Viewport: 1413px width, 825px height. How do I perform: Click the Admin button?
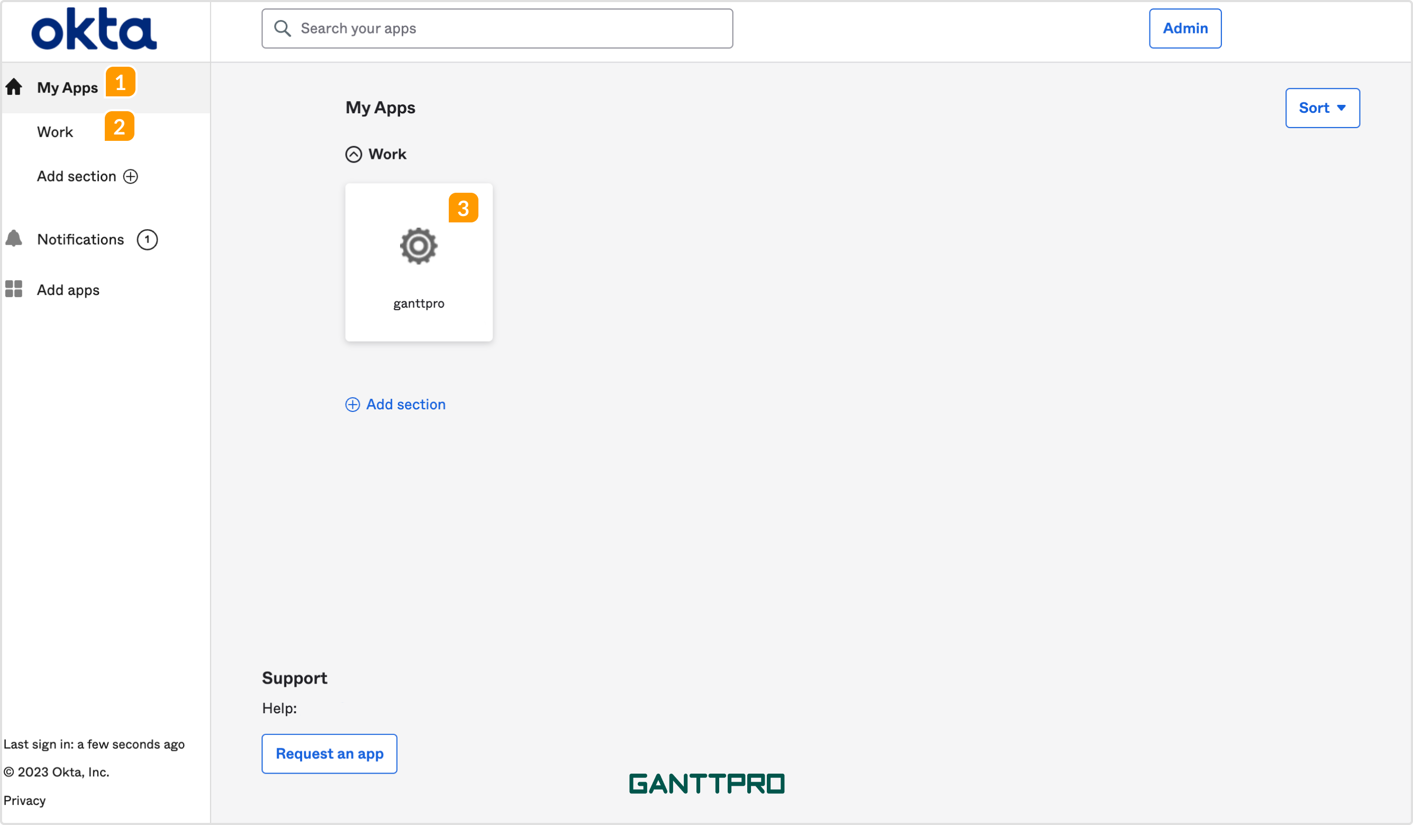1185,29
